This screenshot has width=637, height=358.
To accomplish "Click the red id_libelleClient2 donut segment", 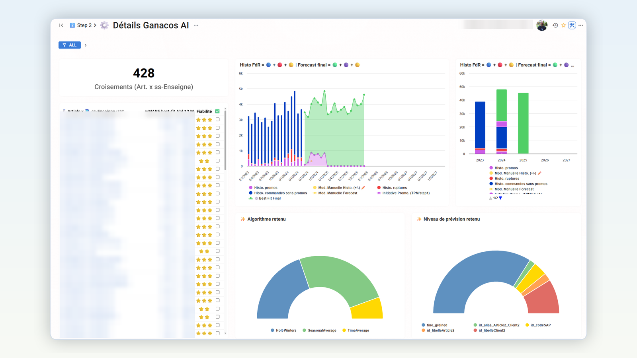I will tap(545, 300).
